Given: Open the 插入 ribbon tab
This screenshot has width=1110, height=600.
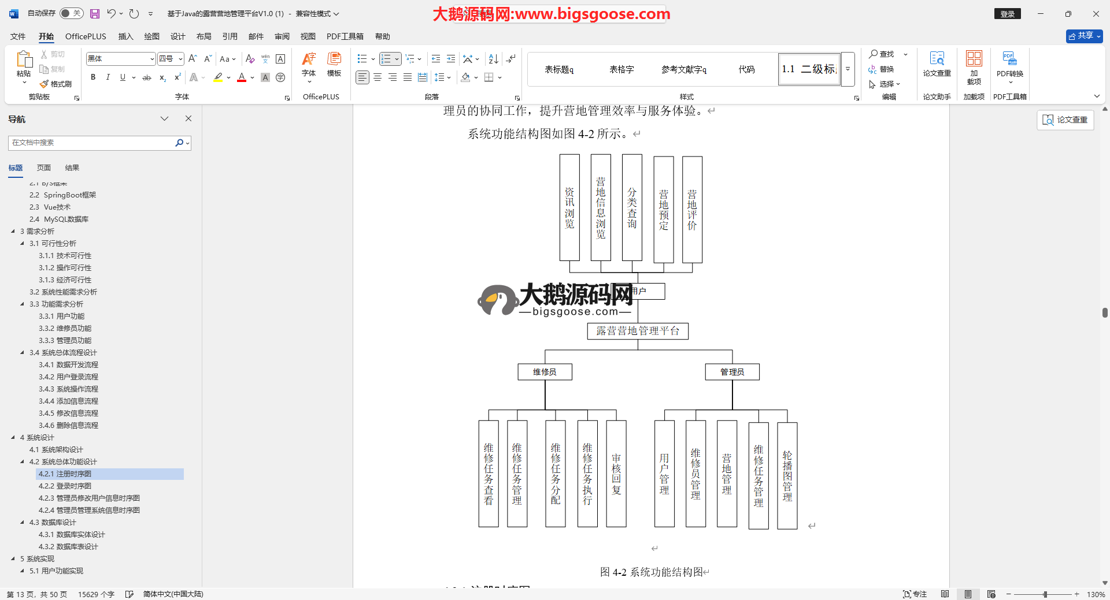Looking at the screenshot, I should [x=125, y=36].
